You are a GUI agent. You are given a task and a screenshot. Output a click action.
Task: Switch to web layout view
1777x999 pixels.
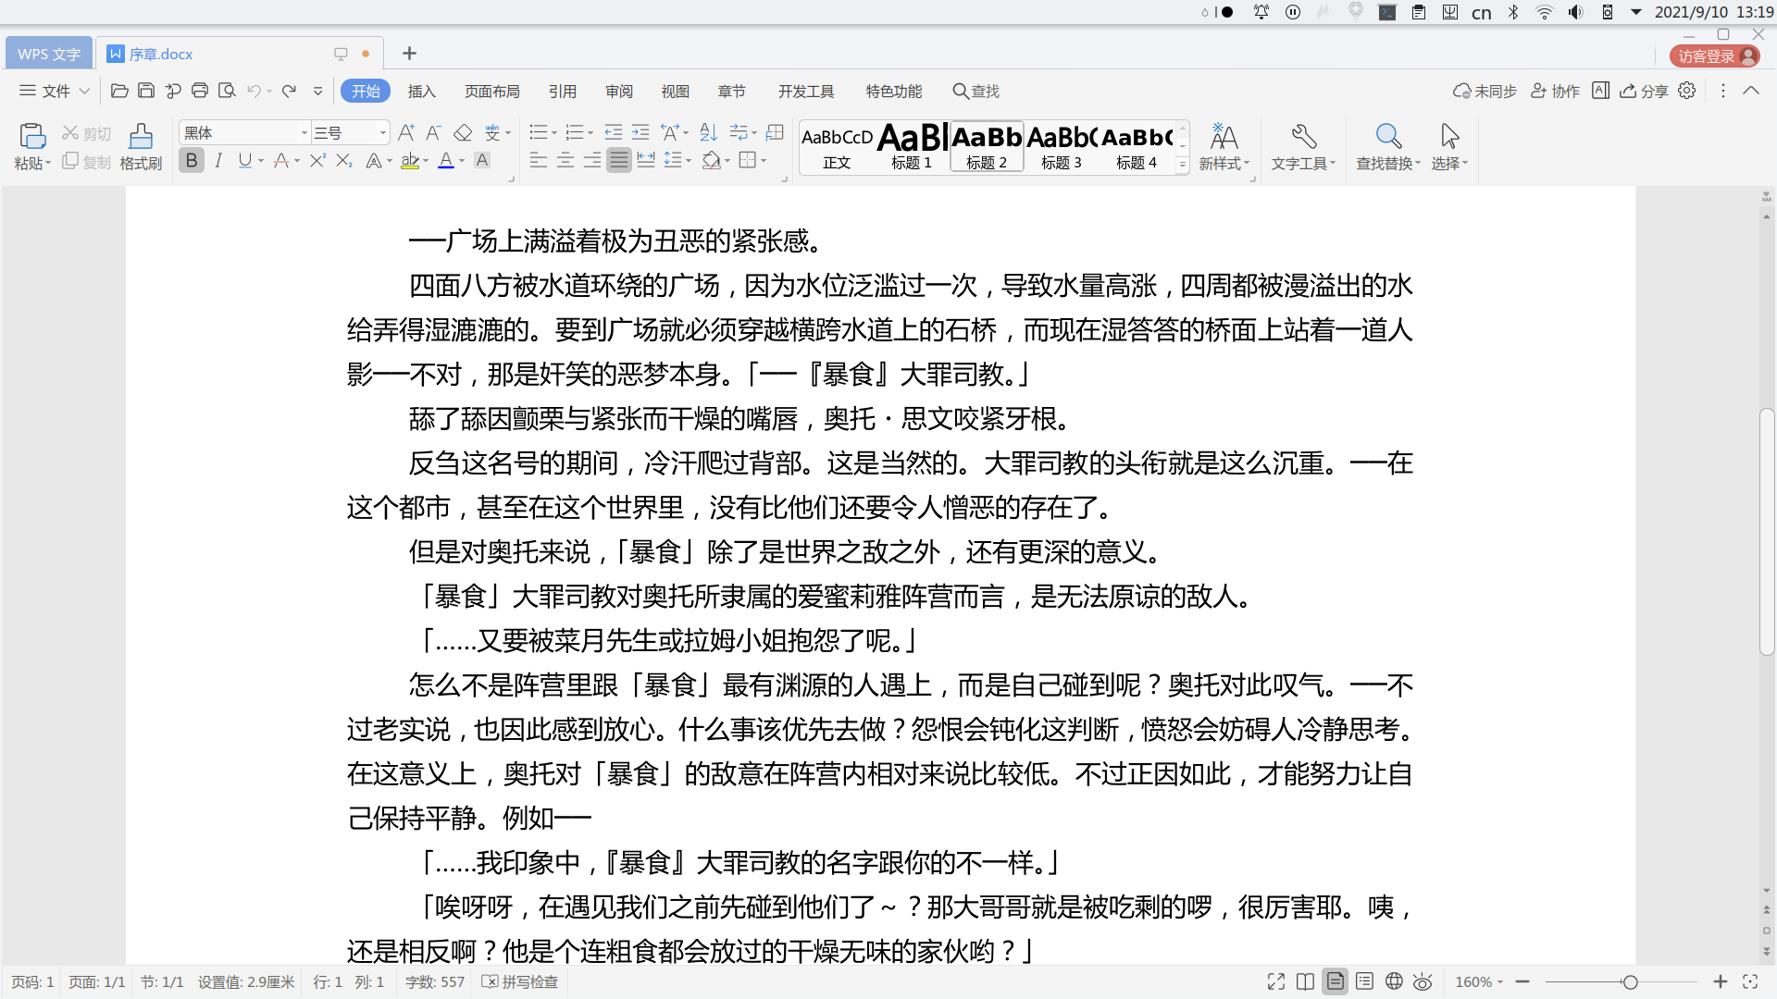tap(1394, 981)
